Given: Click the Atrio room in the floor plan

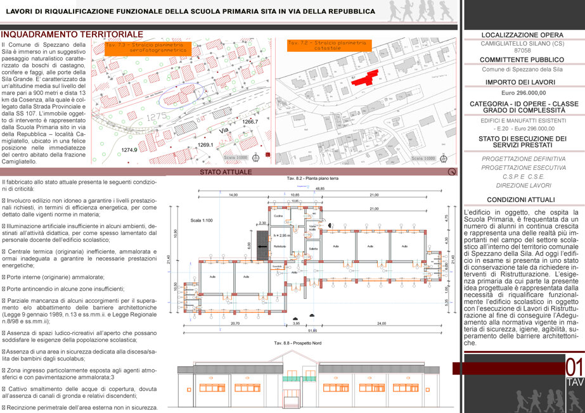Looking at the screenshot, I should pyautogui.click(x=294, y=272).
